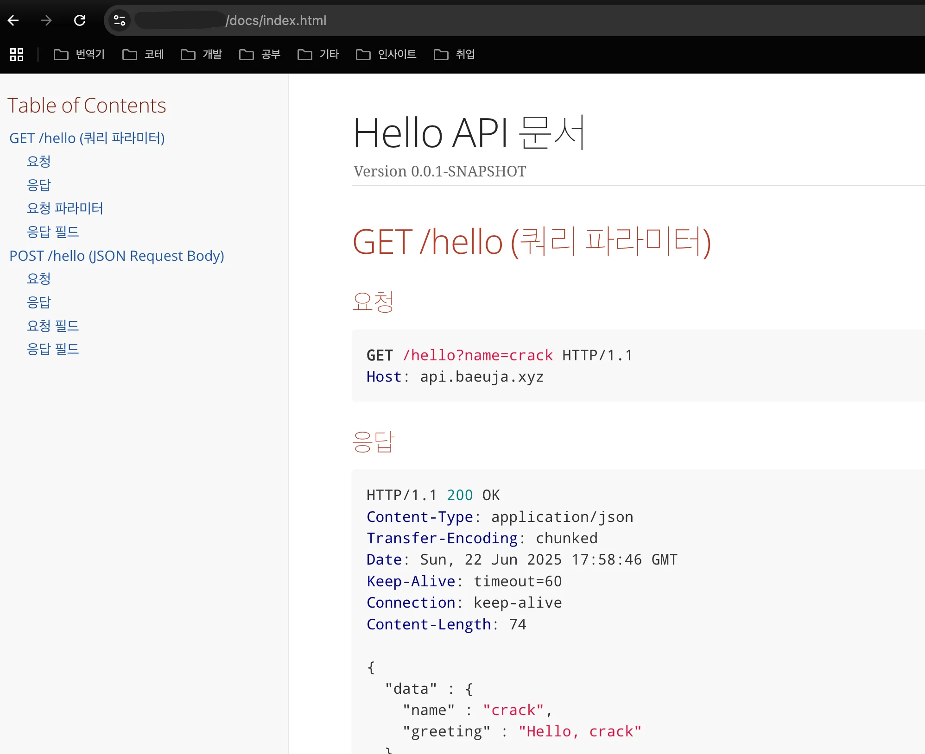This screenshot has height=754, width=925.
Task: Click the 응답 heading in main content
Action: pyautogui.click(x=373, y=442)
